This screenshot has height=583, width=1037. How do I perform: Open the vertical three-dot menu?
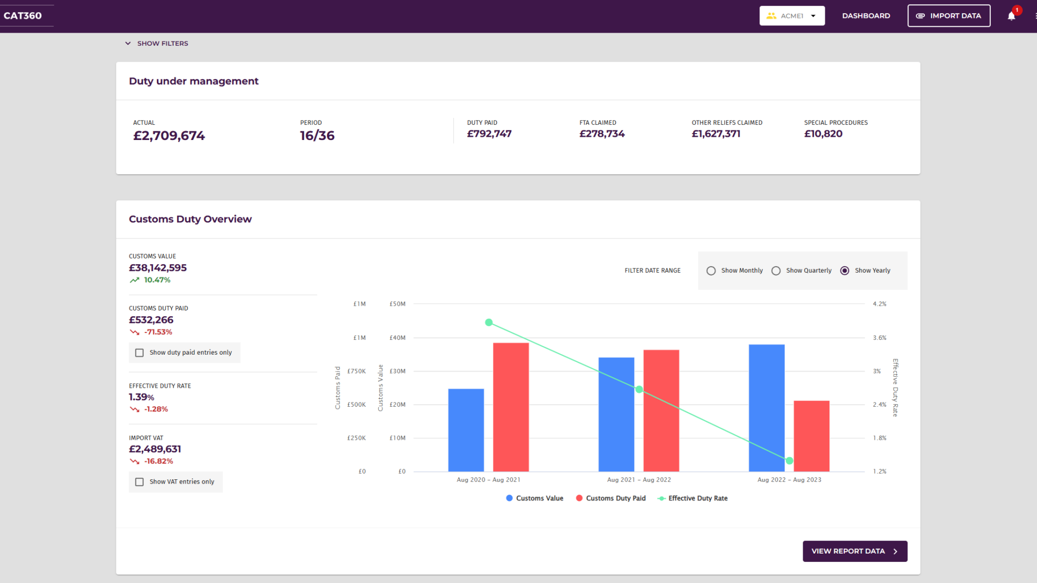click(1035, 16)
